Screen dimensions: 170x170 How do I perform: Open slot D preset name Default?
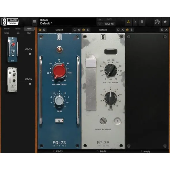[x=103, y=30]
